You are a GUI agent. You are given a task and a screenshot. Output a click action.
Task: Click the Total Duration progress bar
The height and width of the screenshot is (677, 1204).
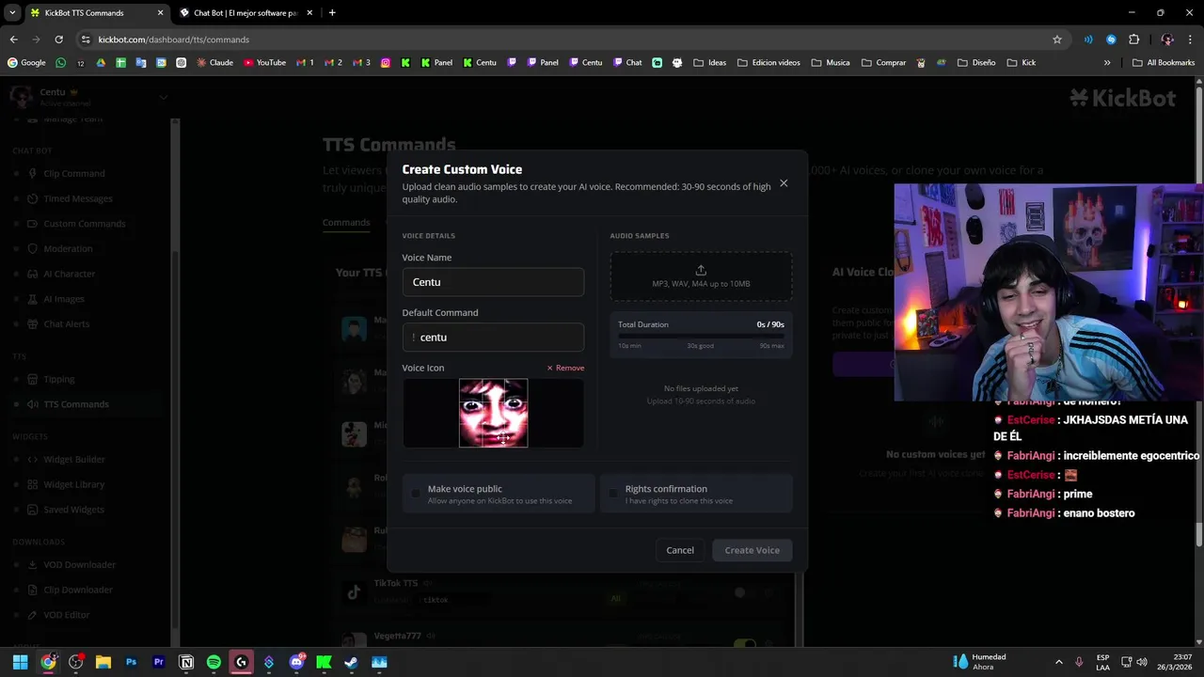[x=701, y=336]
